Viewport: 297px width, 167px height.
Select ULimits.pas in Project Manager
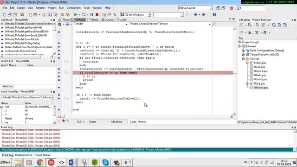click(x=261, y=79)
